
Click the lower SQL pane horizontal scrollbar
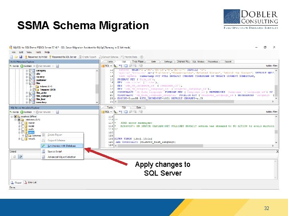pyautogui.click(x=160, y=146)
